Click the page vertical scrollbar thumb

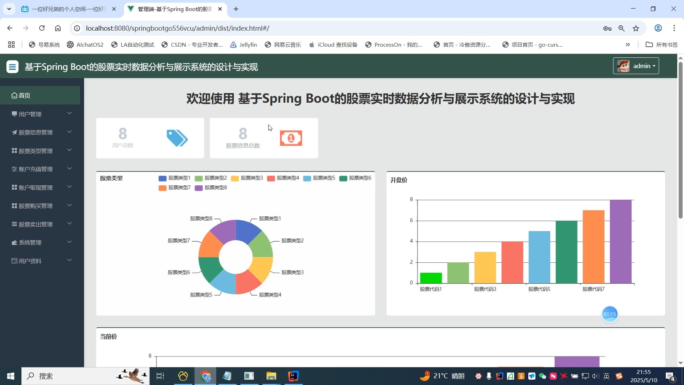pyautogui.click(x=680, y=140)
